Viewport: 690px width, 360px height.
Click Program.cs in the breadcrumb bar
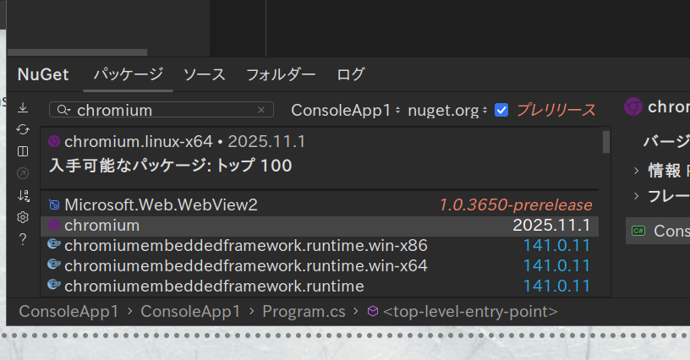[x=304, y=311]
